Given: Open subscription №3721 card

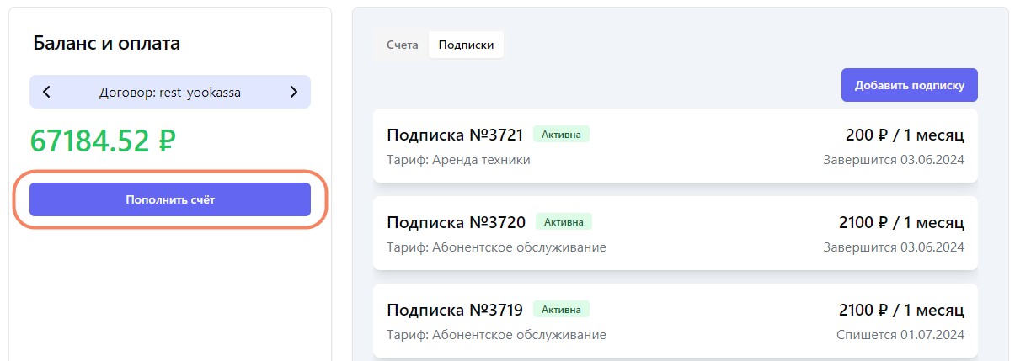Looking at the screenshot, I should pos(675,146).
